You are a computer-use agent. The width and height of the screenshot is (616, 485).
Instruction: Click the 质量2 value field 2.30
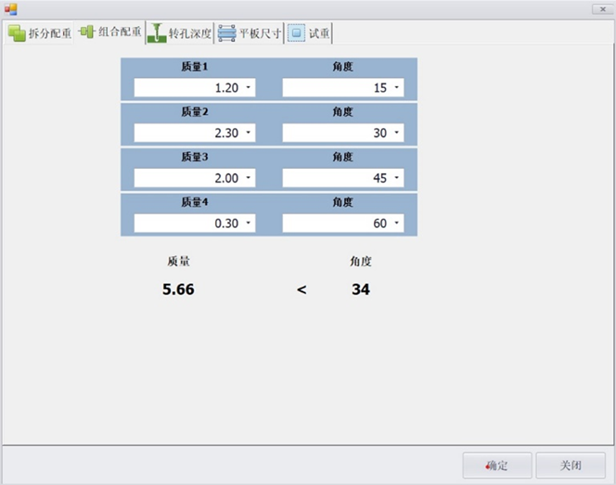pos(195,133)
